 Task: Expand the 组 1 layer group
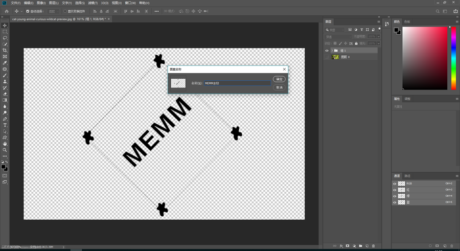pyautogui.click(x=332, y=51)
